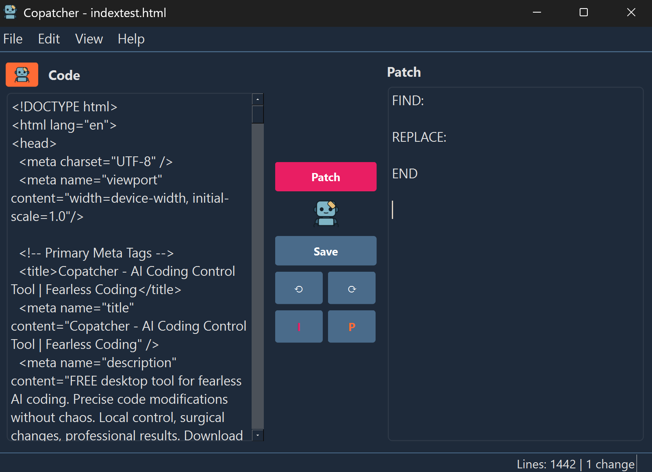Image resolution: width=652 pixels, height=472 pixels.
Task: Click the Lines: 1442 status bar text
Action: (x=546, y=464)
